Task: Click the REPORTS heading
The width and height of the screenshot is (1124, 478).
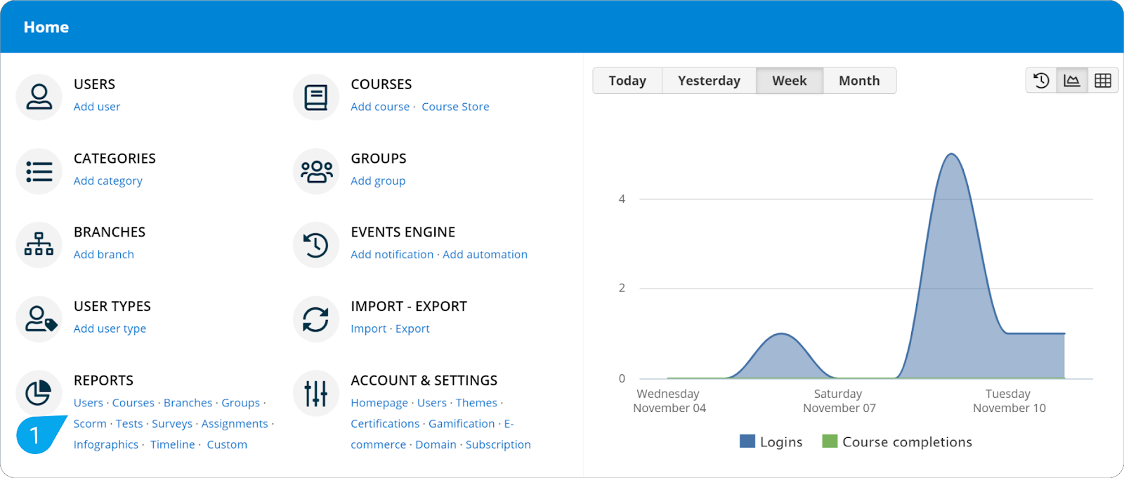Action: click(x=103, y=380)
